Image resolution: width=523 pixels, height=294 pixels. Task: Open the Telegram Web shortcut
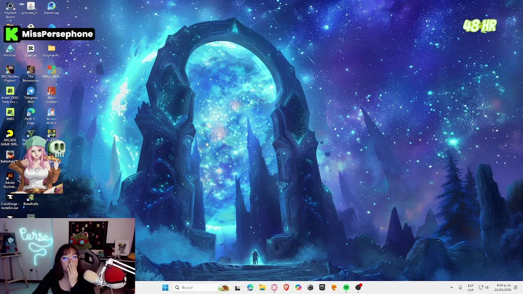[31, 95]
